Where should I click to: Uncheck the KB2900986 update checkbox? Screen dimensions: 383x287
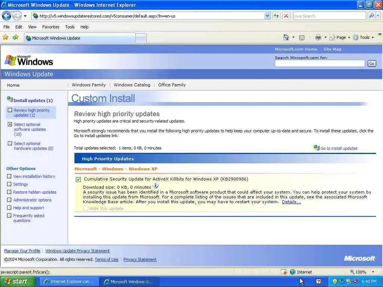coord(78,179)
